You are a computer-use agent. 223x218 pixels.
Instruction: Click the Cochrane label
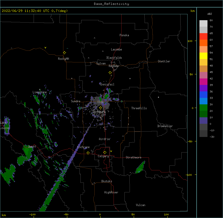tap(83, 147)
